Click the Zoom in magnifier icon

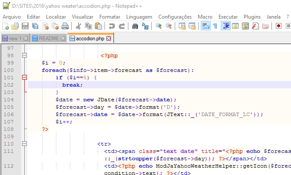coord(159,26)
